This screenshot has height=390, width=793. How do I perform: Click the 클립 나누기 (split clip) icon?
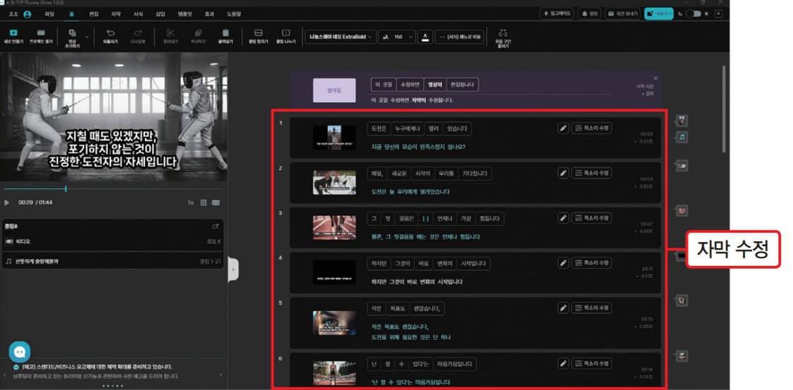click(x=286, y=33)
